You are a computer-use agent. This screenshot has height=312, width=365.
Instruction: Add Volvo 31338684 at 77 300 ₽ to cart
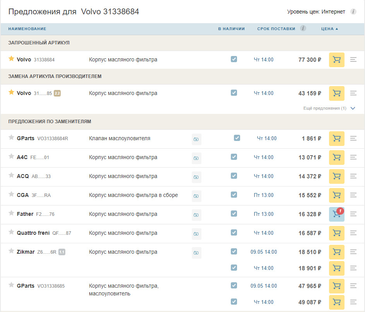tap(337, 60)
